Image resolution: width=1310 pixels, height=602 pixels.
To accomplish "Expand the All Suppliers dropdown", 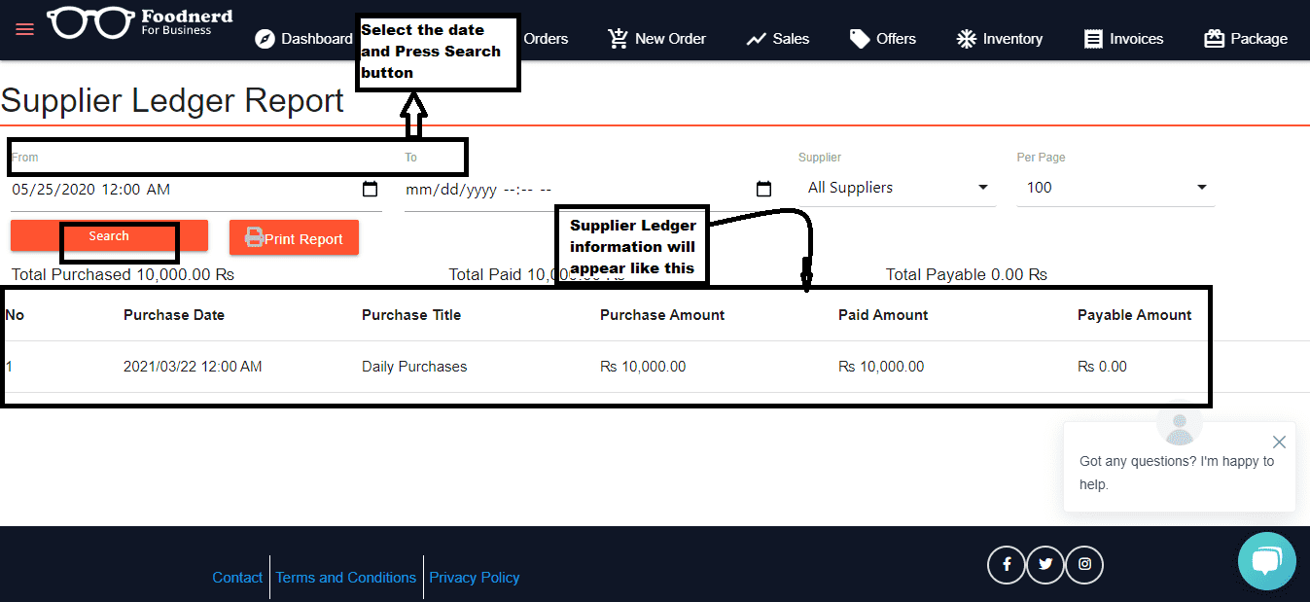I will click(898, 188).
